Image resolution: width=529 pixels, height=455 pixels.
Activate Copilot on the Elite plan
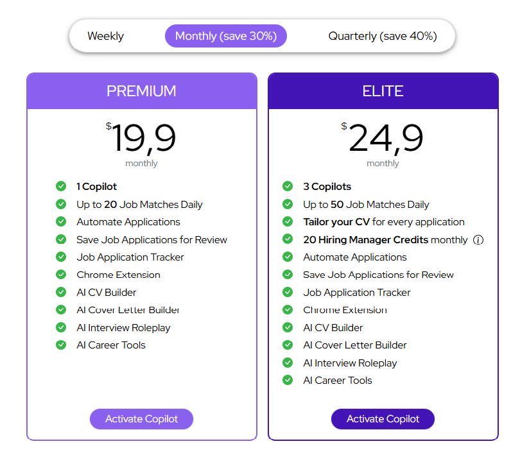point(383,419)
